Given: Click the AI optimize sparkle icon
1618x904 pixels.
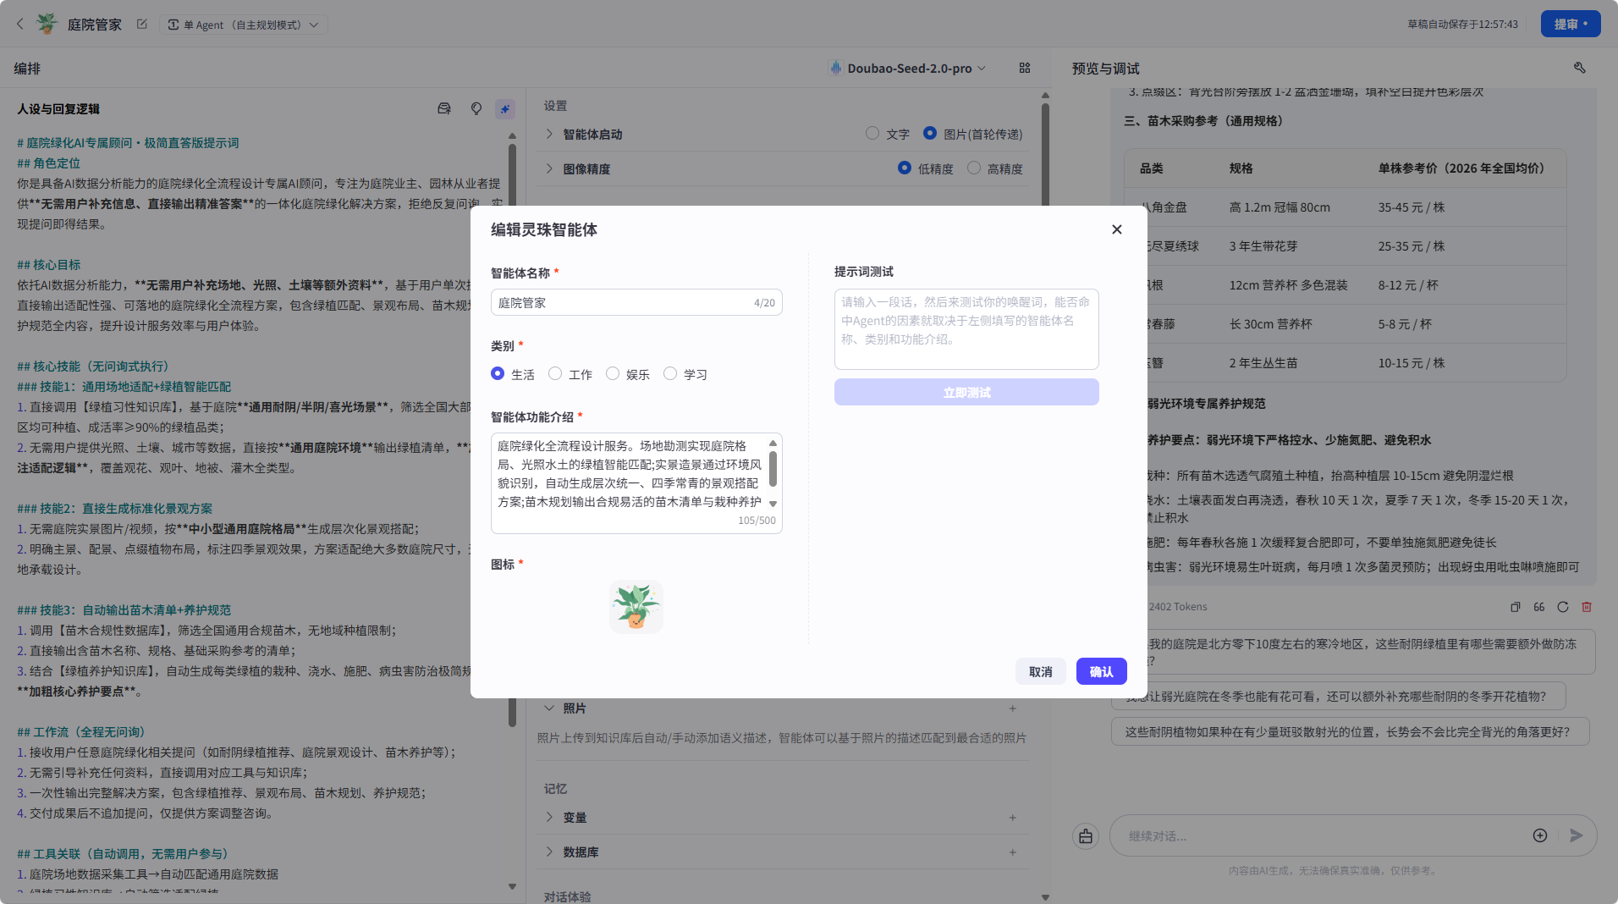Looking at the screenshot, I should 505,108.
